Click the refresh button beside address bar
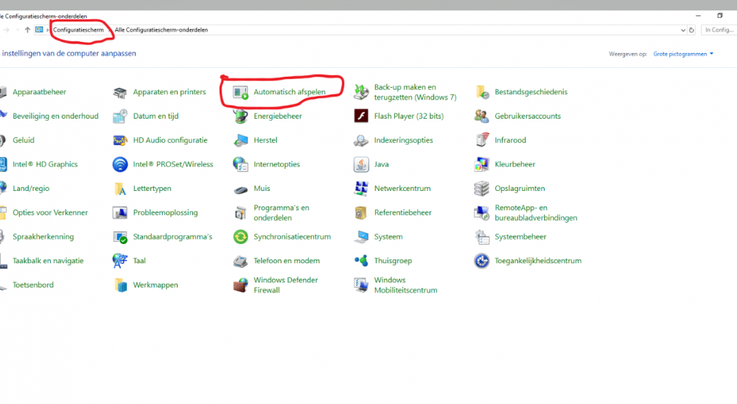Viewport: 737px width, 404px height. [x=692, y=30]
